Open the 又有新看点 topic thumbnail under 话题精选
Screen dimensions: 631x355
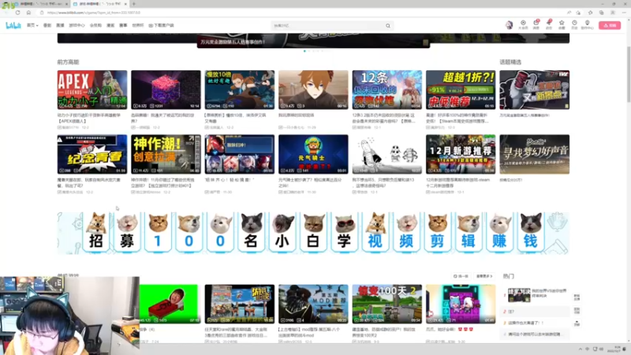(535, 90)
